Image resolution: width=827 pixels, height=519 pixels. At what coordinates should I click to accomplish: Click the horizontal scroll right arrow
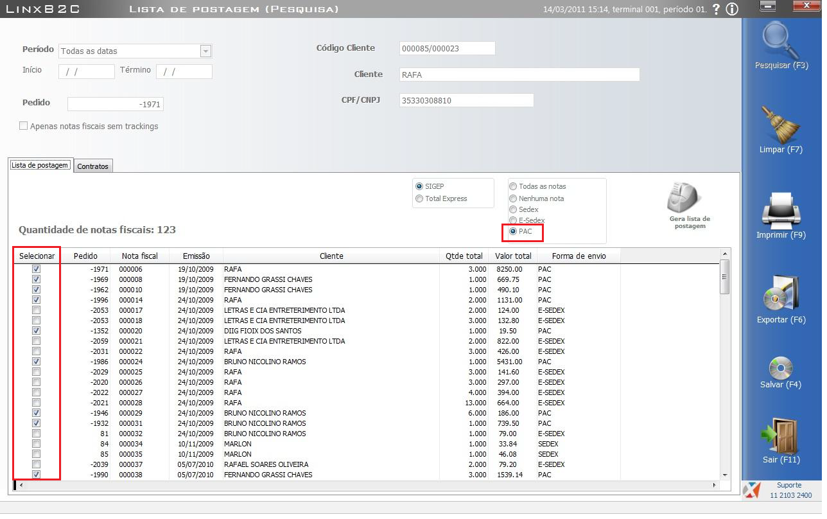pos(714,485)
